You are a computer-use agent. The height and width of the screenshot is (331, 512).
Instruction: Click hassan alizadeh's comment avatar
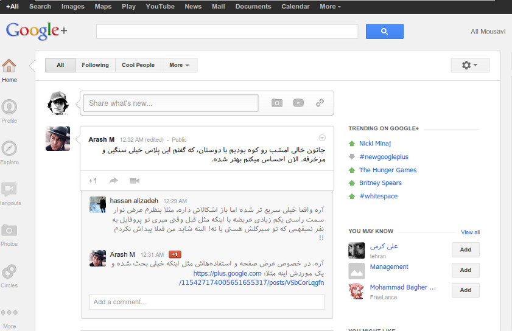pyautogui.click(x=97, y=204)
